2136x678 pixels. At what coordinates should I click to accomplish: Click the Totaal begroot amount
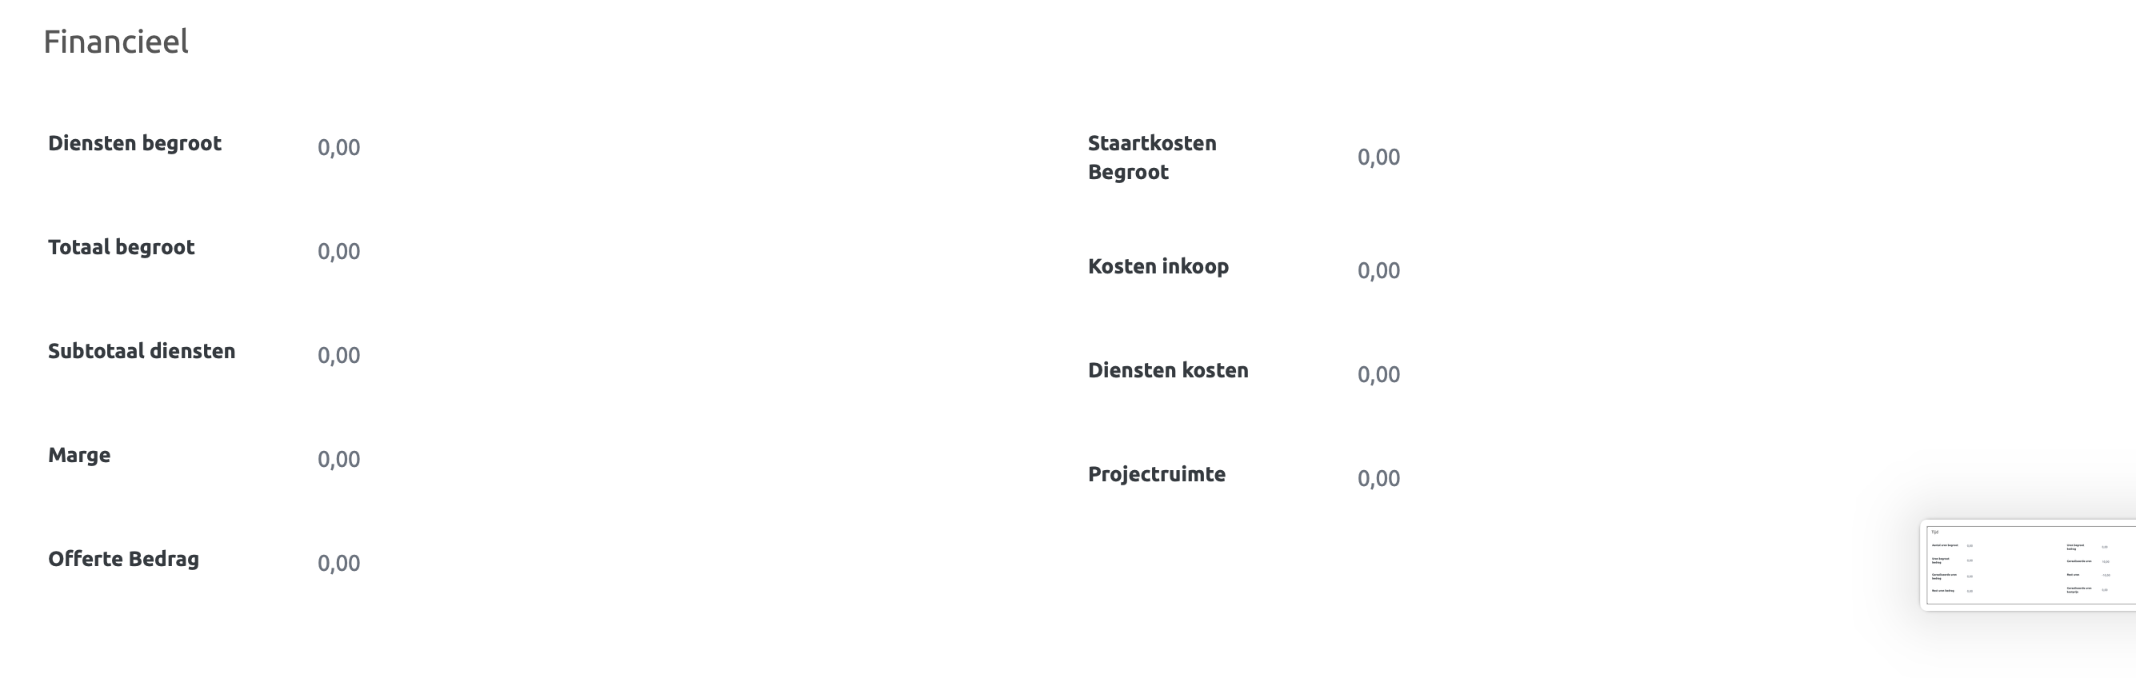[338, 251]
